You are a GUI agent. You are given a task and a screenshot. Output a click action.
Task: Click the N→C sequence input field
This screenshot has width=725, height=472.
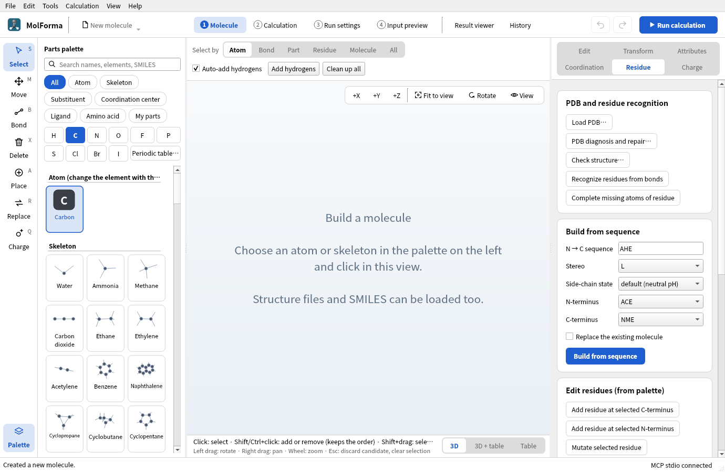(660, 249)
